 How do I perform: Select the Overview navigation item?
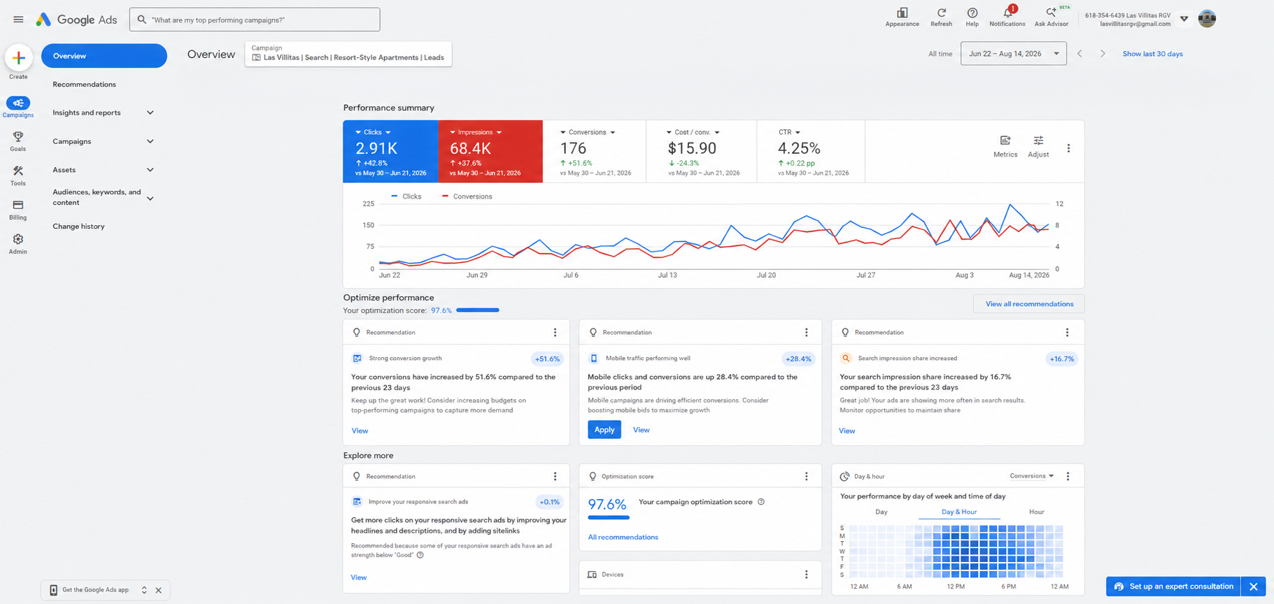tap(104, 56)
